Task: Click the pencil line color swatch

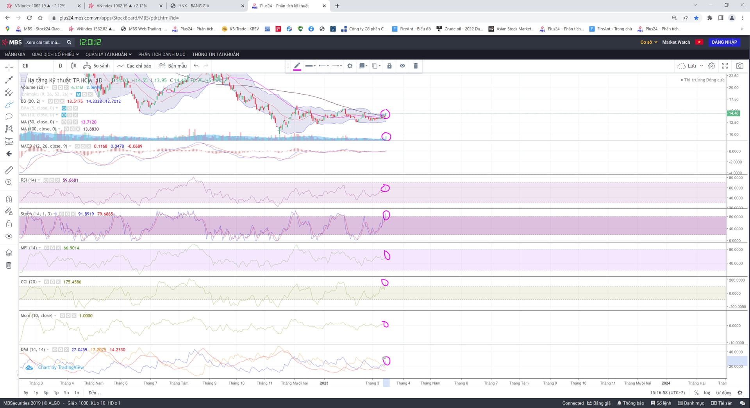Action: coord(297,66)
